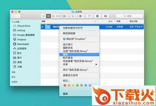Open 应用程序 in sidebar
The height and width of the screenshot is (106, 156).
(20, 49)
